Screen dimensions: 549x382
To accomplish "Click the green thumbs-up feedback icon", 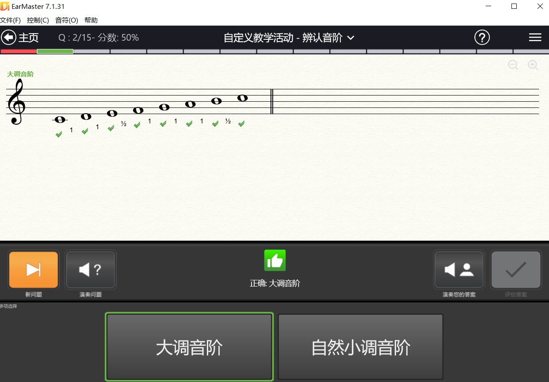I will [274, 260].
